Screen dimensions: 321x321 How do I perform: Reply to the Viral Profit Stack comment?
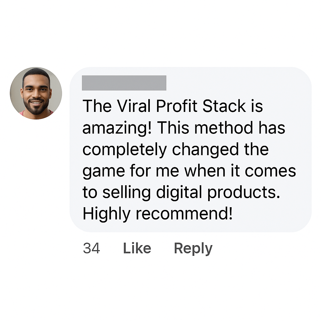pos(193,249)
